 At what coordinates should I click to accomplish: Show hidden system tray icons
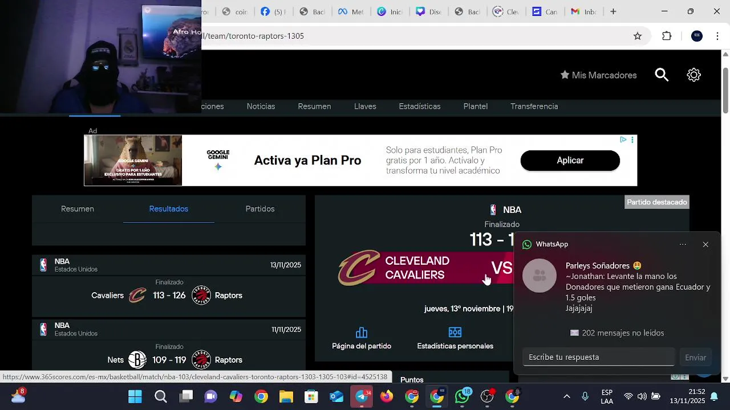[x=566, y=396]
